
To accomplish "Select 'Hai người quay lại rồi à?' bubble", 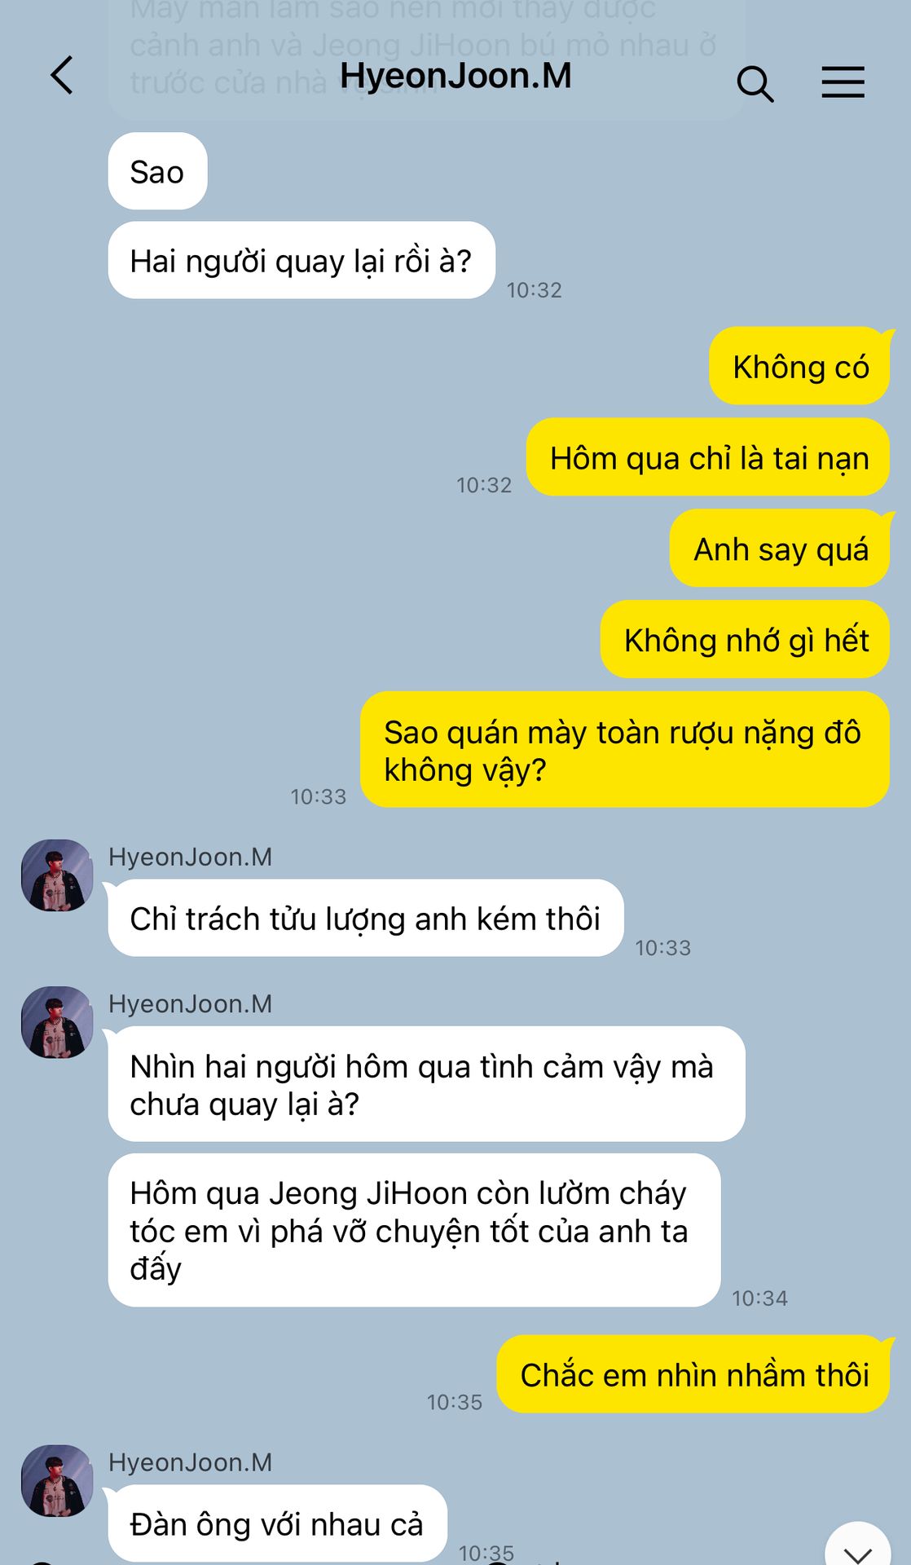I will pyautogui.click(x=301, y=260).
